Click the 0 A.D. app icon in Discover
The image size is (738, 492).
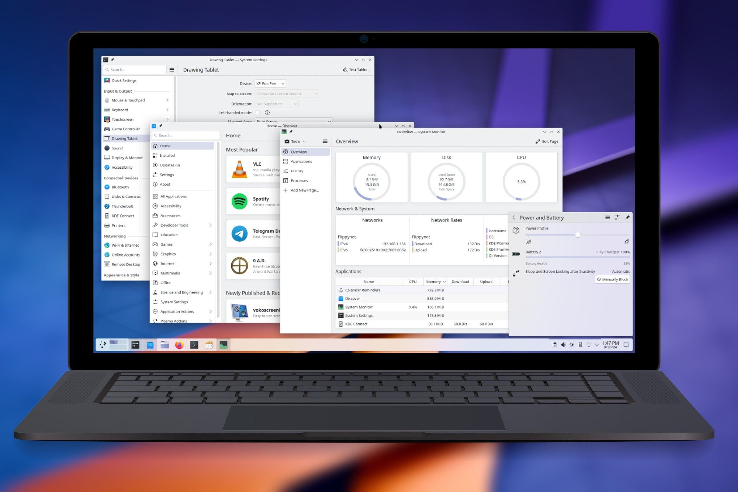pos(240,266)
